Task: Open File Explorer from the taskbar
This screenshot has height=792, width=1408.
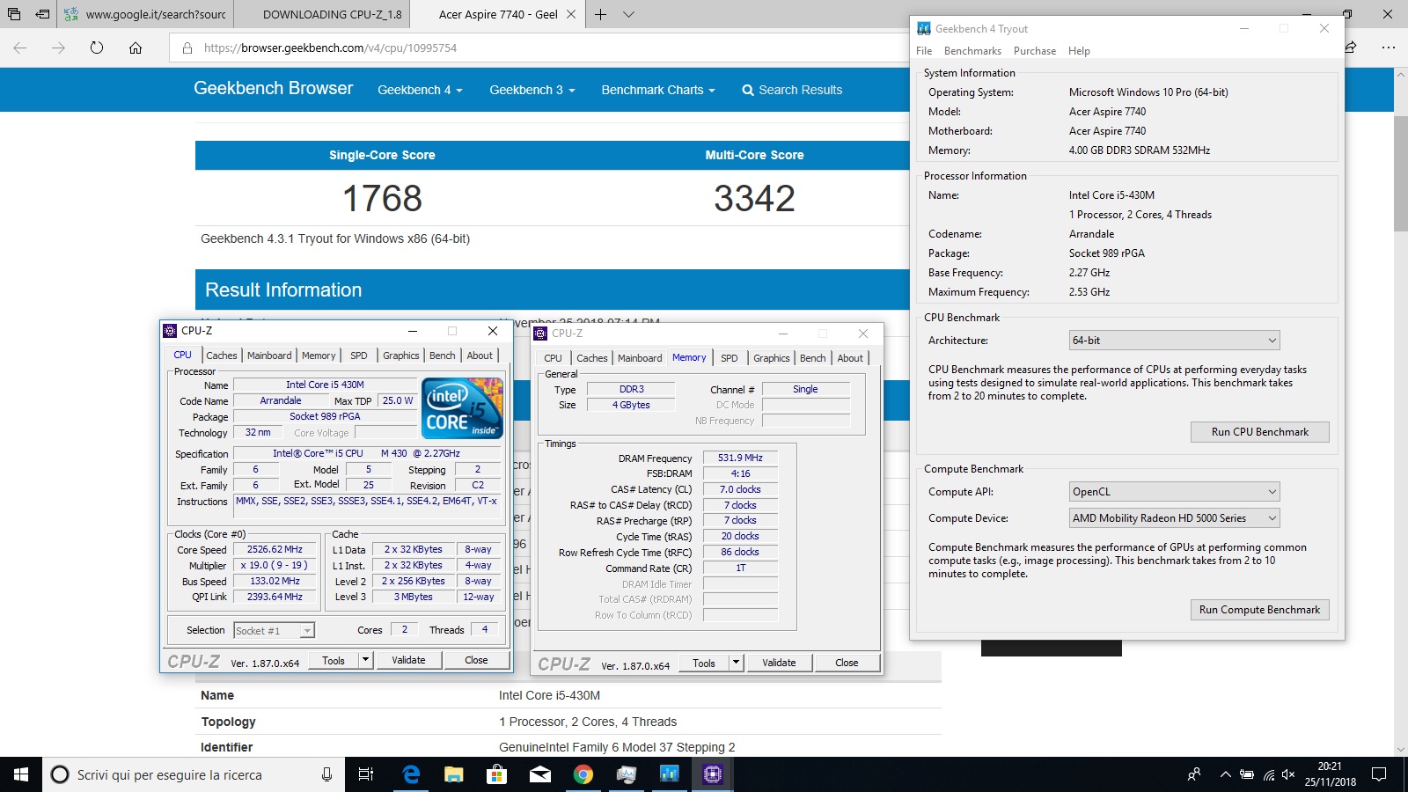Action: click(x=453, y=774)
